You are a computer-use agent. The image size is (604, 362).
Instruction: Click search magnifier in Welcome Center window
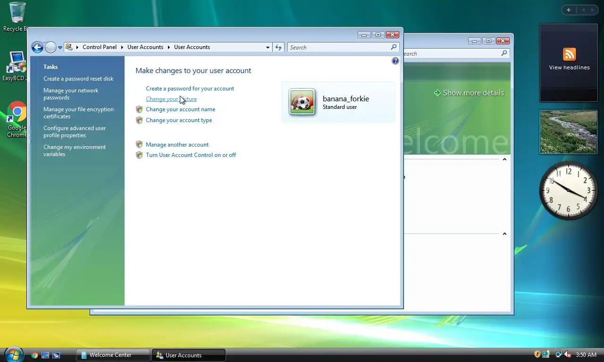[x=504, y=54]
